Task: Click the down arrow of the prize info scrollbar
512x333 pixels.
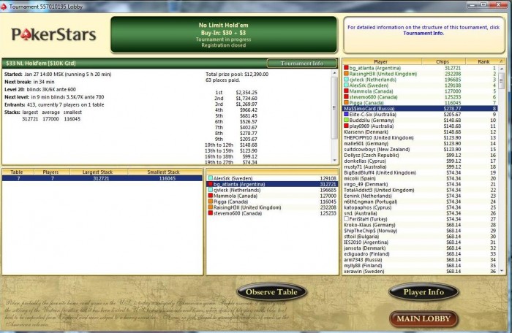Action: [x=334, y=161]
